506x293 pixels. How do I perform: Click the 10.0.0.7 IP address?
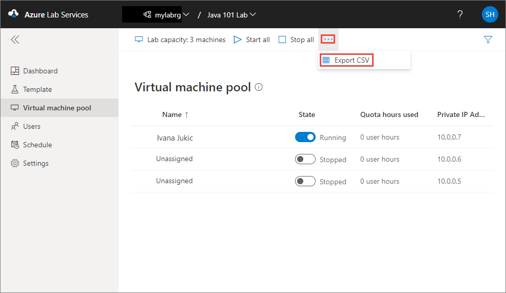click(x=449, y=137)
